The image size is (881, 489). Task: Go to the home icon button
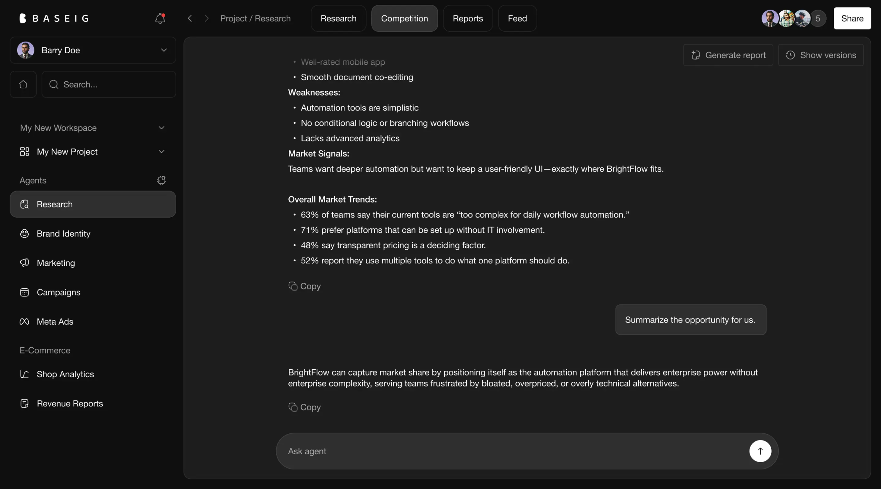[x=23, y=84]
